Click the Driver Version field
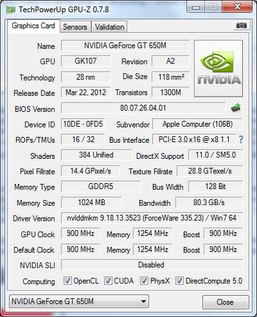Screen dimensions: 257x317 [152, 218]
